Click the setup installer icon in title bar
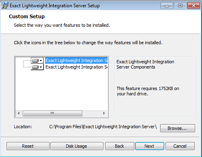The width and height of the screenshot is (202, 157). (x=5, y=6)
